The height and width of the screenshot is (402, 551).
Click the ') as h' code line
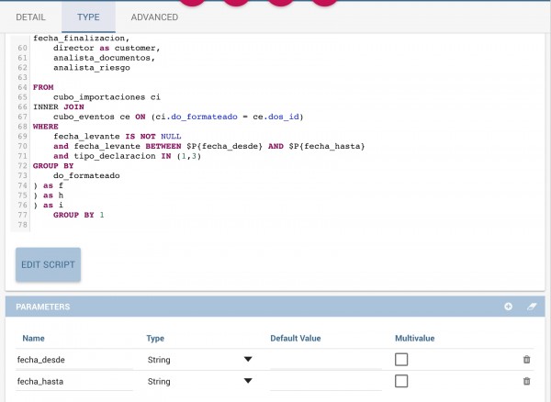tap(48, 195)
